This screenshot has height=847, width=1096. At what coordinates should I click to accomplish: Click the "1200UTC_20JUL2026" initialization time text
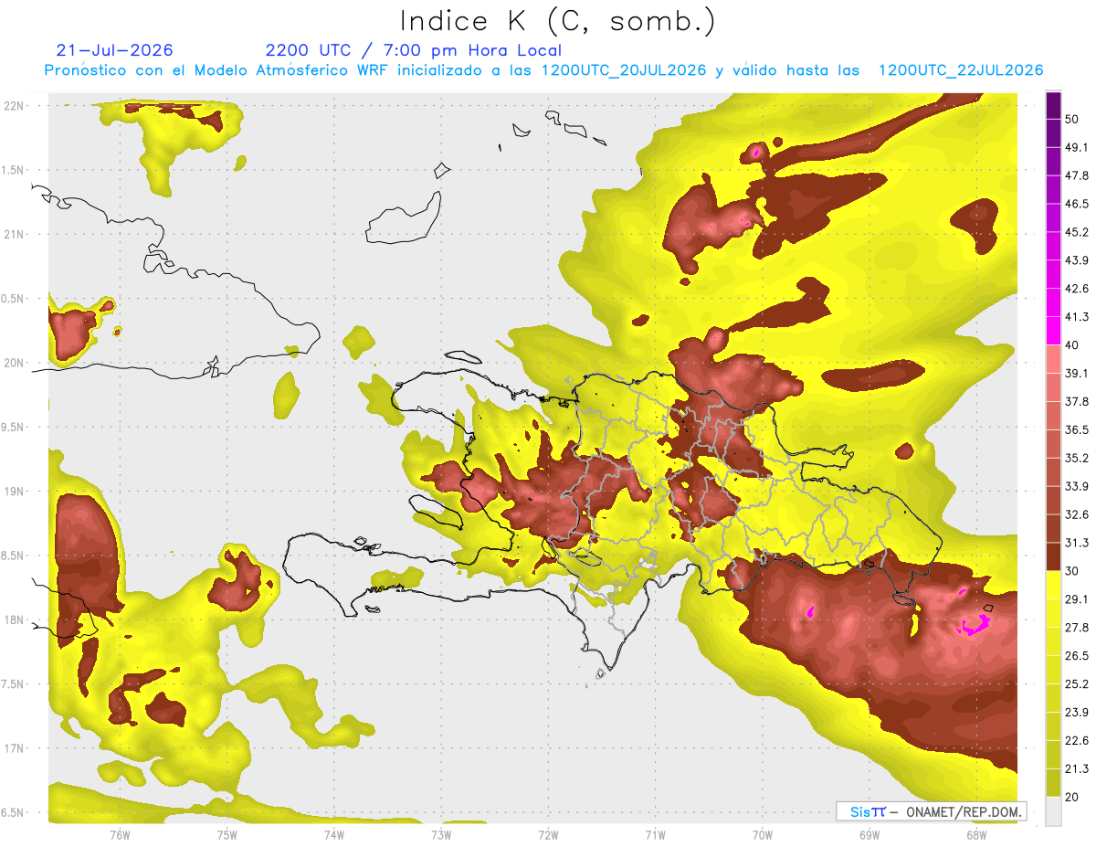coord(624,70)
